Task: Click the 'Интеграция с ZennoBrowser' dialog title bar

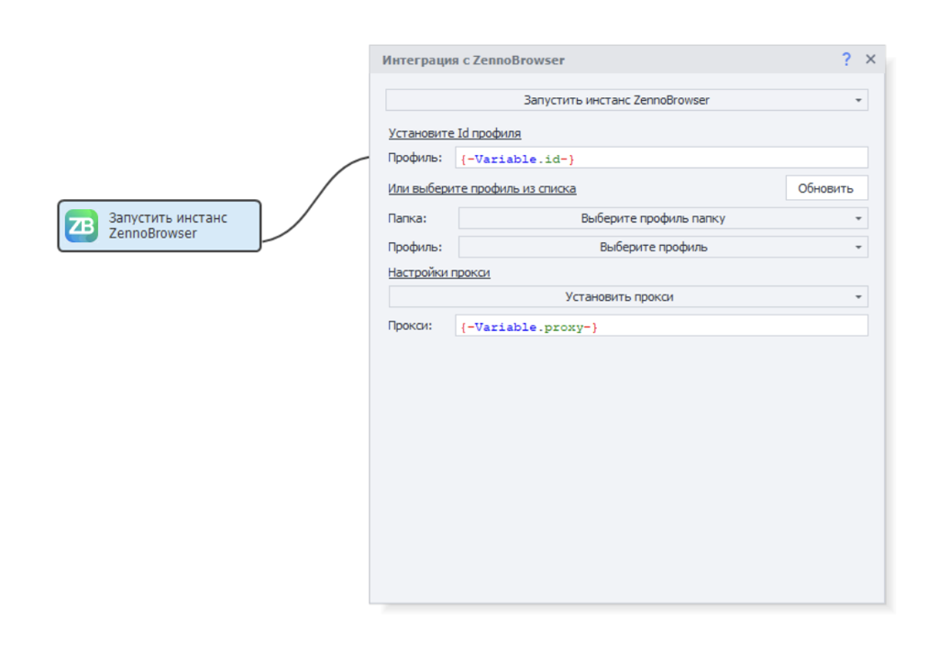Action: 596,60
